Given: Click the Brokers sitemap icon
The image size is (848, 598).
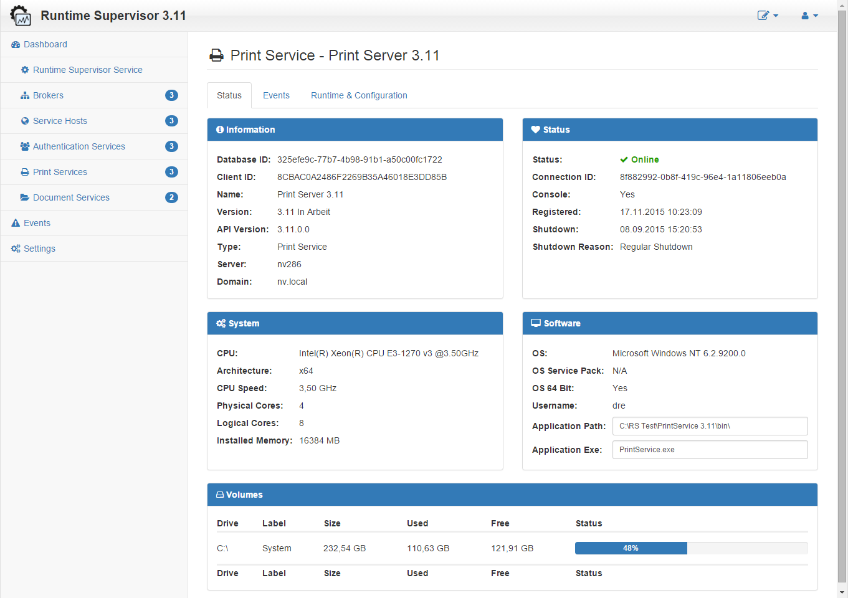Looking at the screenshot, I should click(x=25, y=96).
